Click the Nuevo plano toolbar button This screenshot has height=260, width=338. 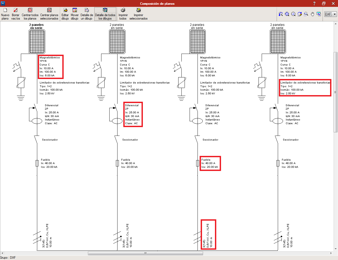(5, 14)
